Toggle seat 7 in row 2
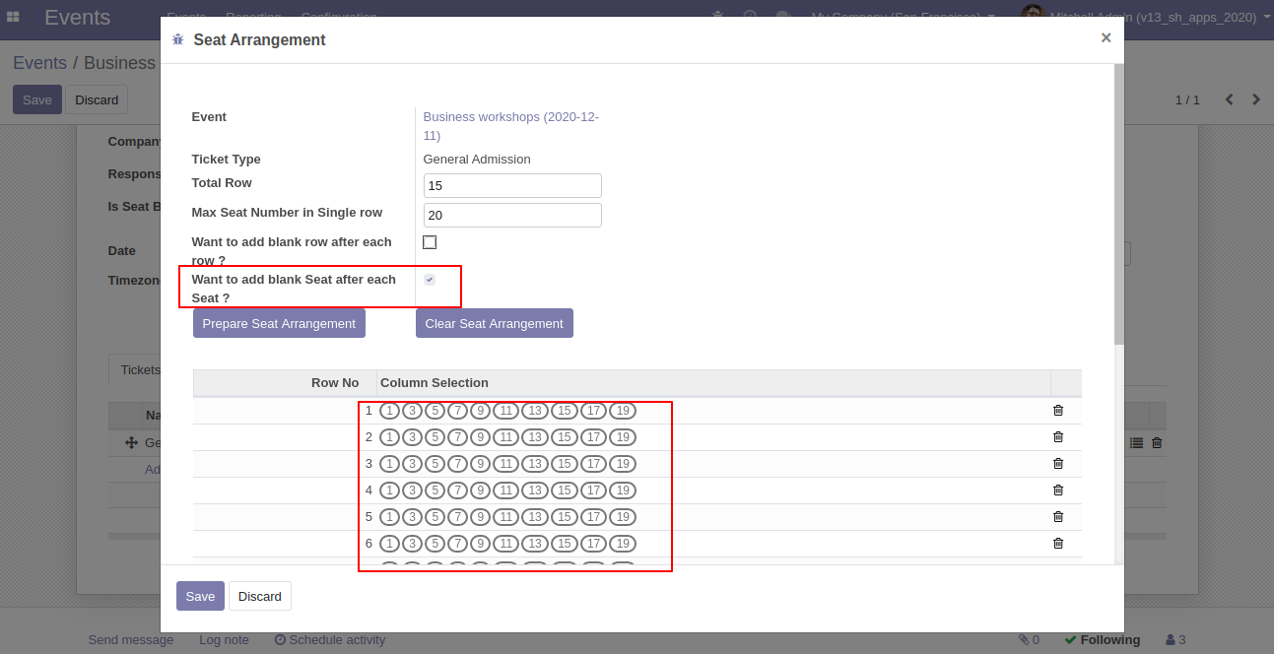The image size is (1274, 654). click(x=457, y=437)
